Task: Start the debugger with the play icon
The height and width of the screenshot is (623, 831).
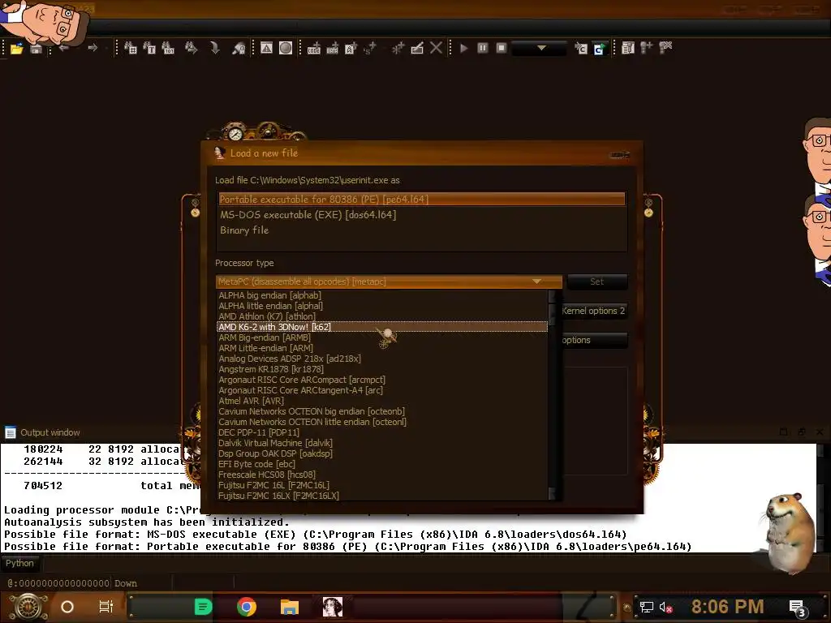Action: (463, 48)
